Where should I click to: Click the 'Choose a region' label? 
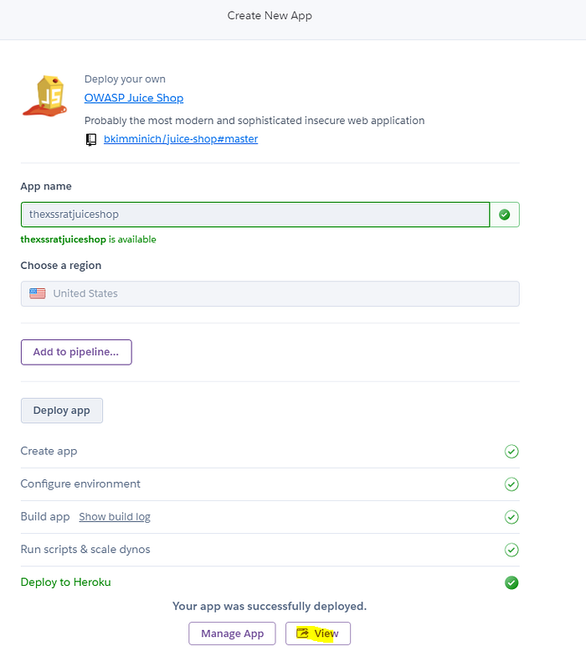pos(61,266)
